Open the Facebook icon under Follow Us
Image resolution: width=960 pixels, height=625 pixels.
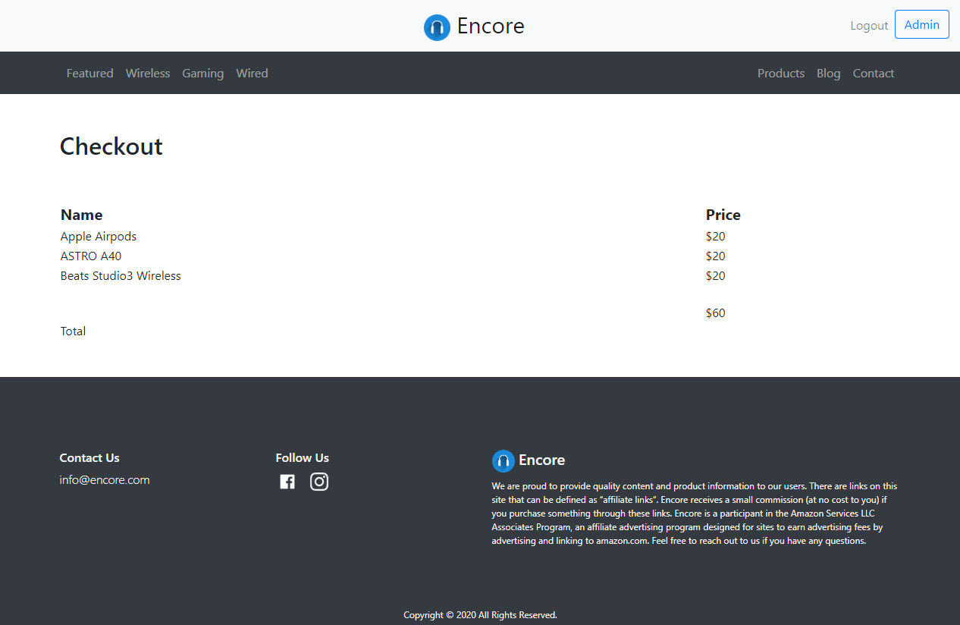[x=287, y=482]
